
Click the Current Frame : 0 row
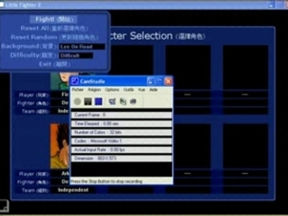click(x=121, y=115)
